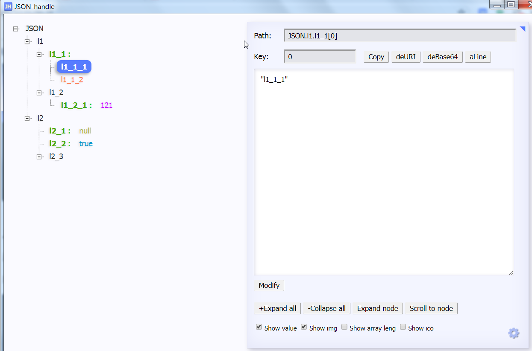Click the text area resize grip
The image size is (532, 351).
(x=511, y=273)
